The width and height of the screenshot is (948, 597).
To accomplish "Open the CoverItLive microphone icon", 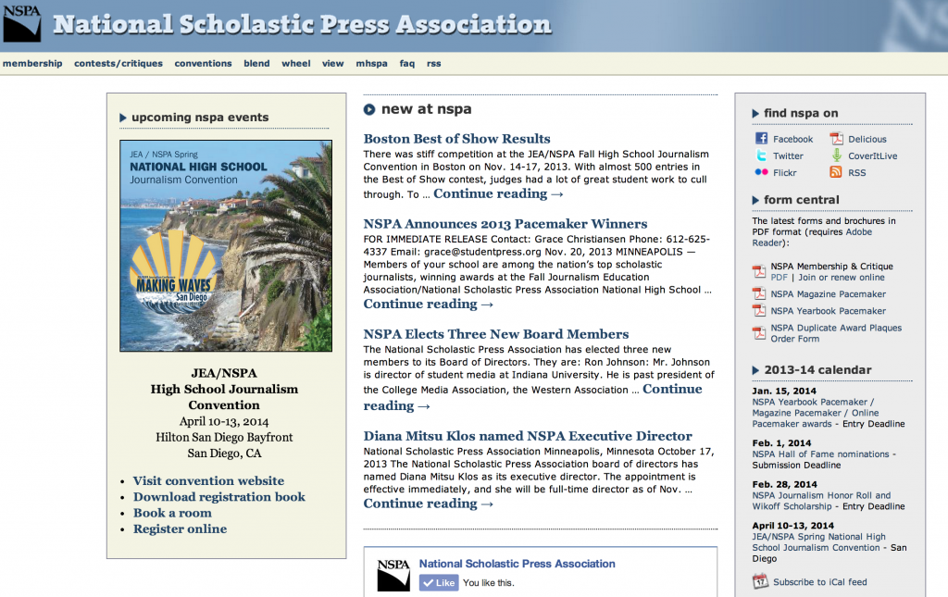I will [836, 155].
